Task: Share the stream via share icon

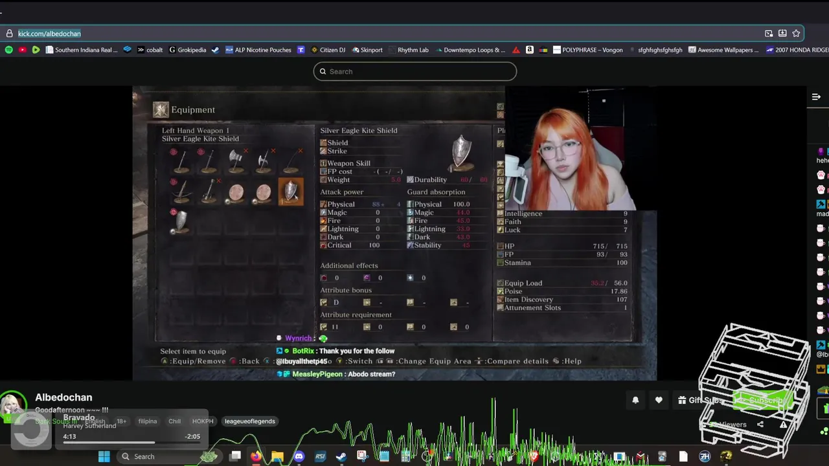Action: click(x=760, y=425)
